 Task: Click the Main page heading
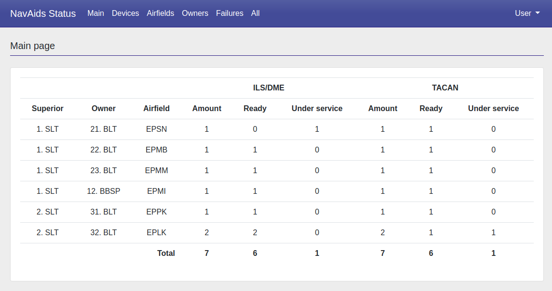[x=32, y=46]
